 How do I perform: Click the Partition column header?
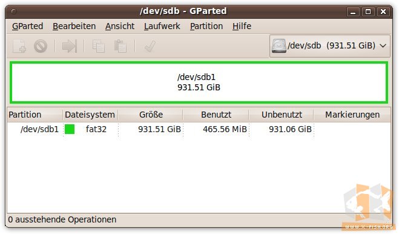(35, 115)
